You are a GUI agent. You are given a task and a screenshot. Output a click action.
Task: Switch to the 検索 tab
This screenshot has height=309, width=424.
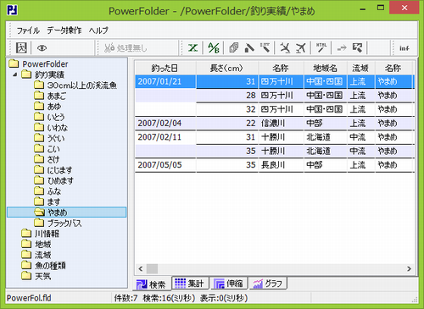point(152,284)
